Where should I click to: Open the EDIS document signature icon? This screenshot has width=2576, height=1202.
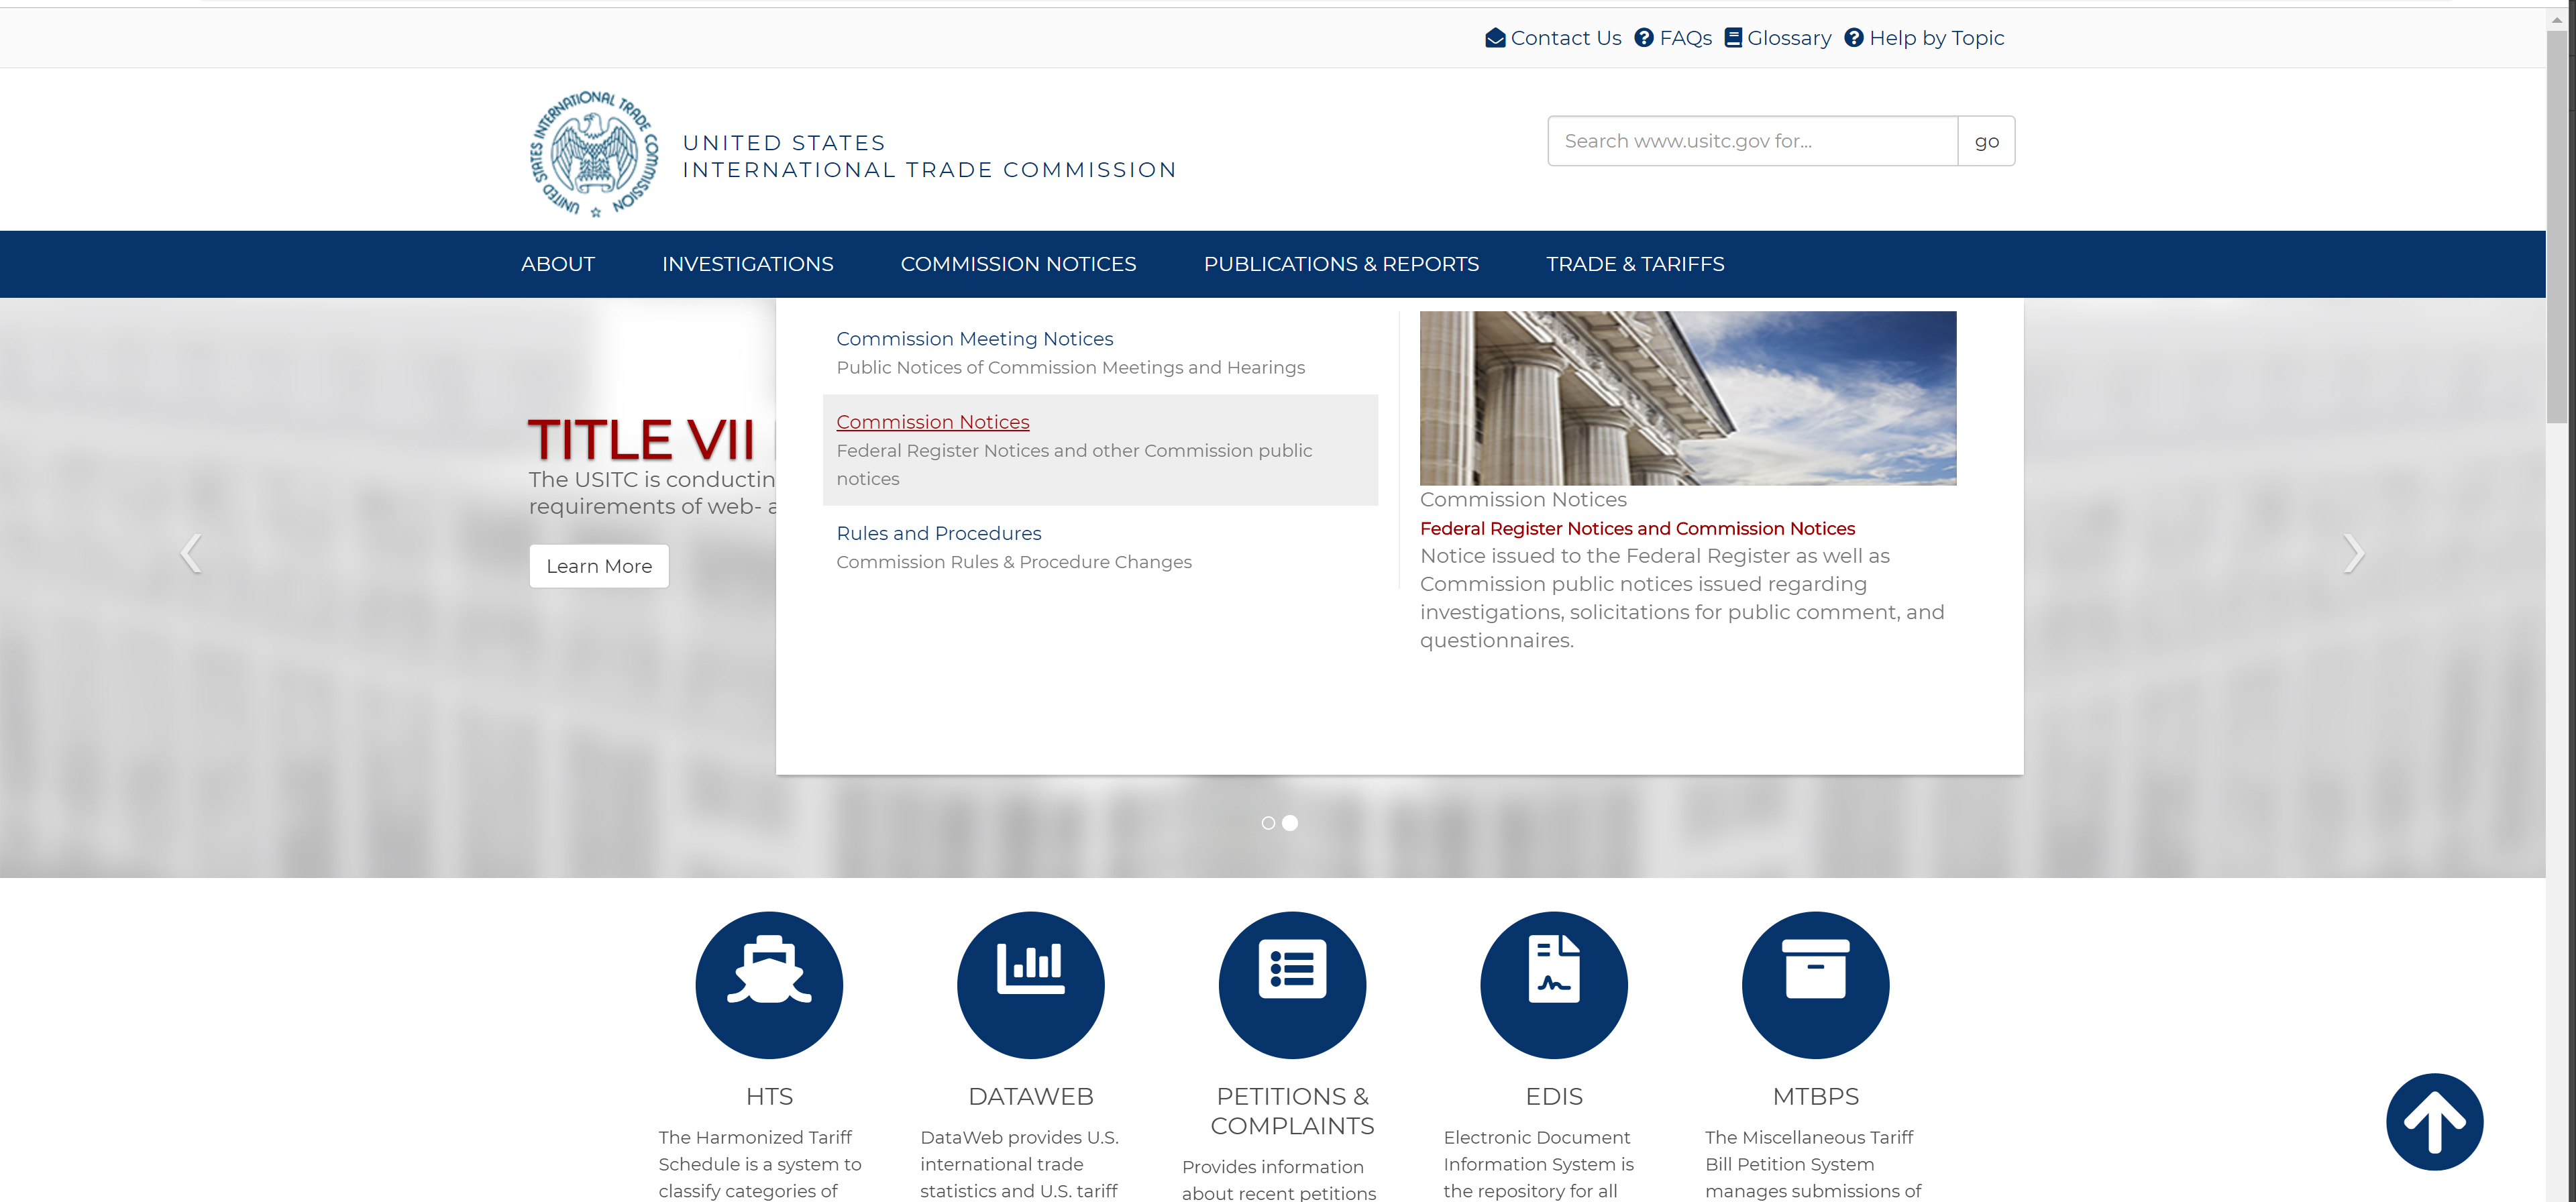click(x=1554, y=984)
